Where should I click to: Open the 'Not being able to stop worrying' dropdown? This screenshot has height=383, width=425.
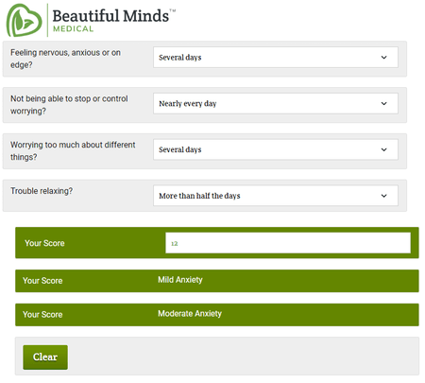pyautogui.click(x=276, y=103)
